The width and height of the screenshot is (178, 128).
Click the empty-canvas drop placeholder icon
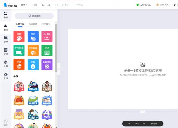click(x=143, y=65)
